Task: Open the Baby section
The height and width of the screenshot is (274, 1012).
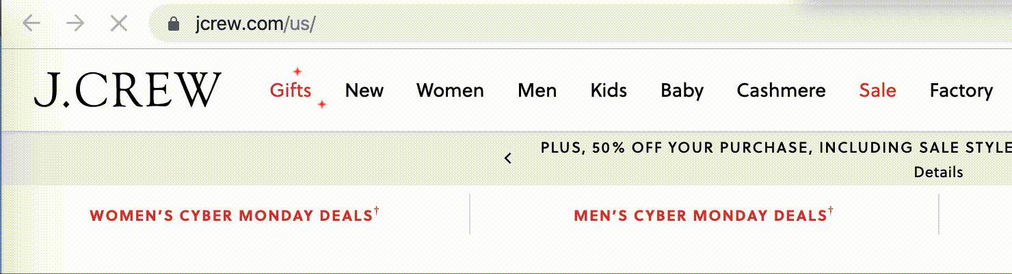Action: click(x=682, y=91)
